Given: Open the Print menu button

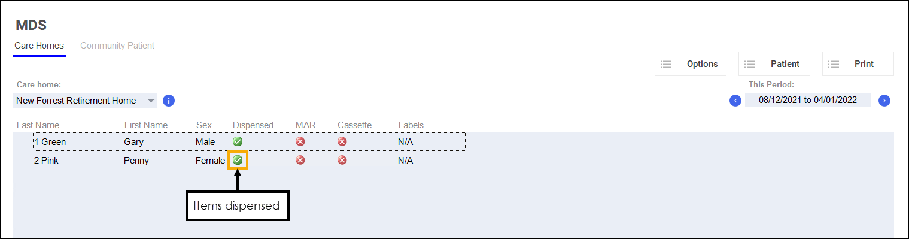Looking at the screenshot, I should pyautogui.click(x=858, y=64).
